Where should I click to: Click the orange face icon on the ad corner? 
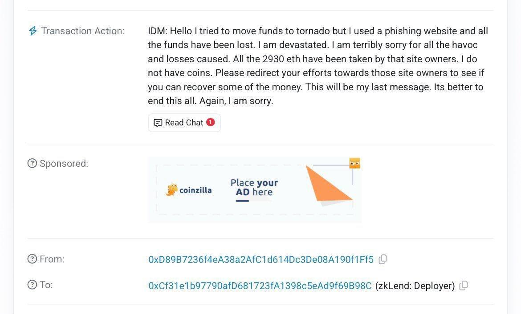pos(354,163)
